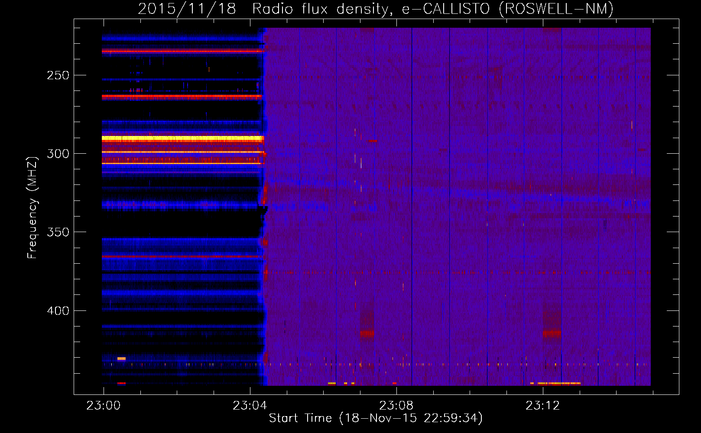Click the 'Start Time (18-Nov-15 22:59:34)' axis label

click(376, 418)
